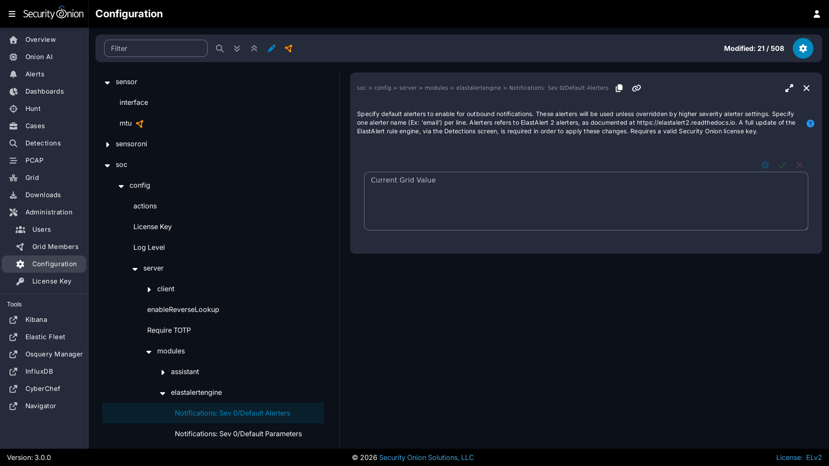Copy setting path with the clipboard icon
Screen dimensions: 829x466
(x=619, y=88)
